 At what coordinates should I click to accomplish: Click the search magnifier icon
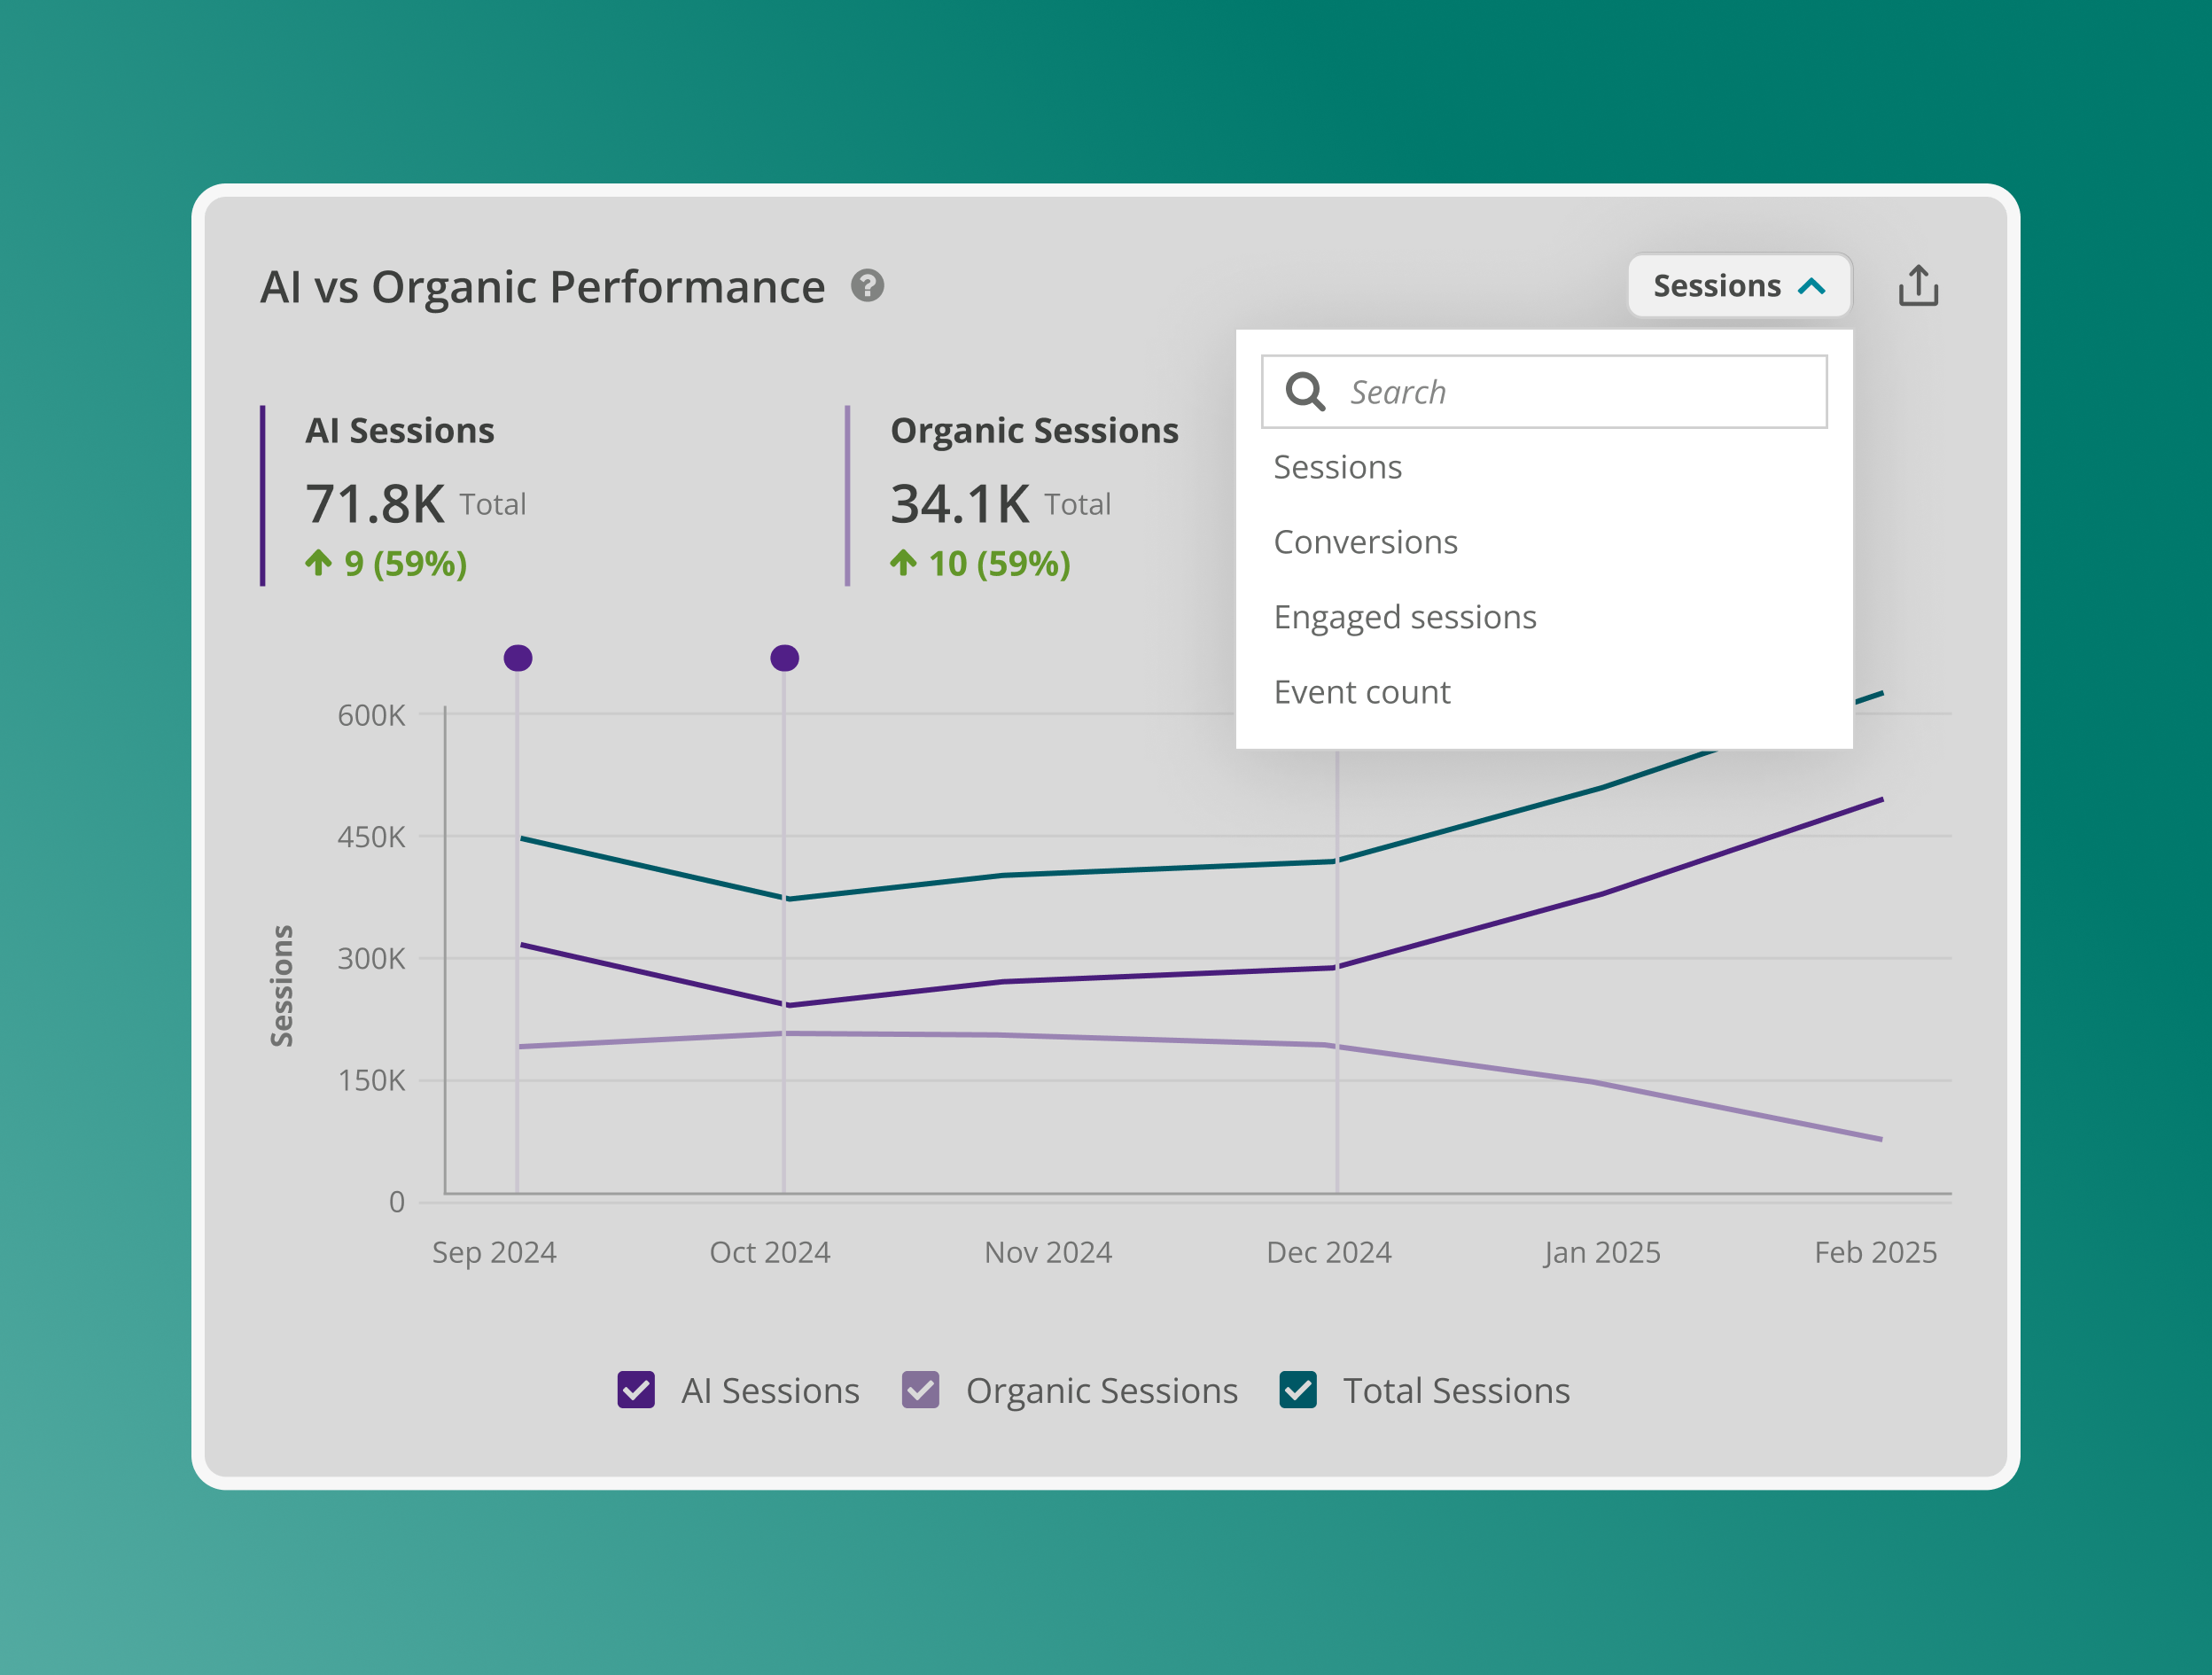(1305, 392)
